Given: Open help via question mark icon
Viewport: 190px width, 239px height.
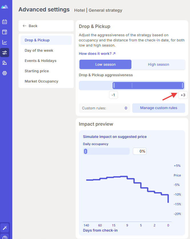Looking at the screenshot, I should pos(5,236).
